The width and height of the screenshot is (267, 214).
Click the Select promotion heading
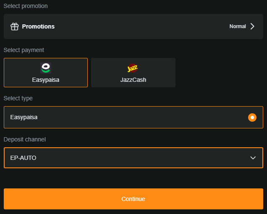(26, 6)
